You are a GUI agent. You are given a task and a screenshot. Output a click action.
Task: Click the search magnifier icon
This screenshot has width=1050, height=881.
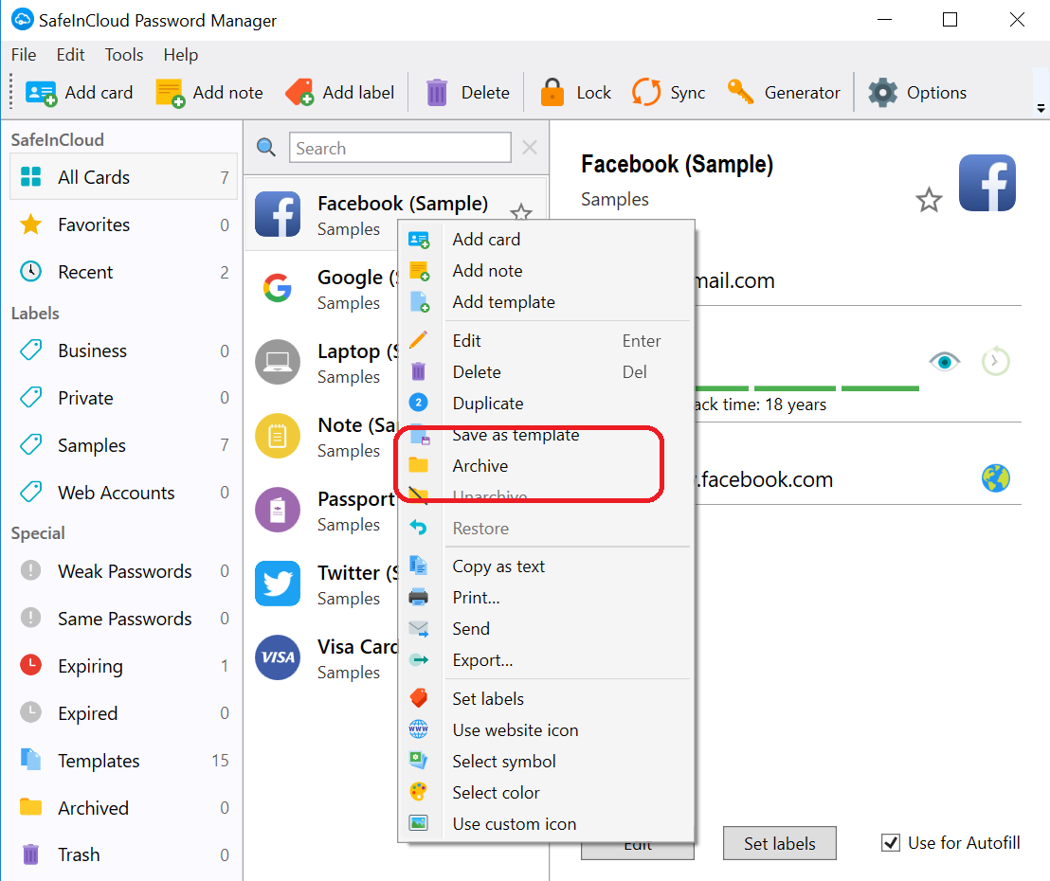coord(266,147)
